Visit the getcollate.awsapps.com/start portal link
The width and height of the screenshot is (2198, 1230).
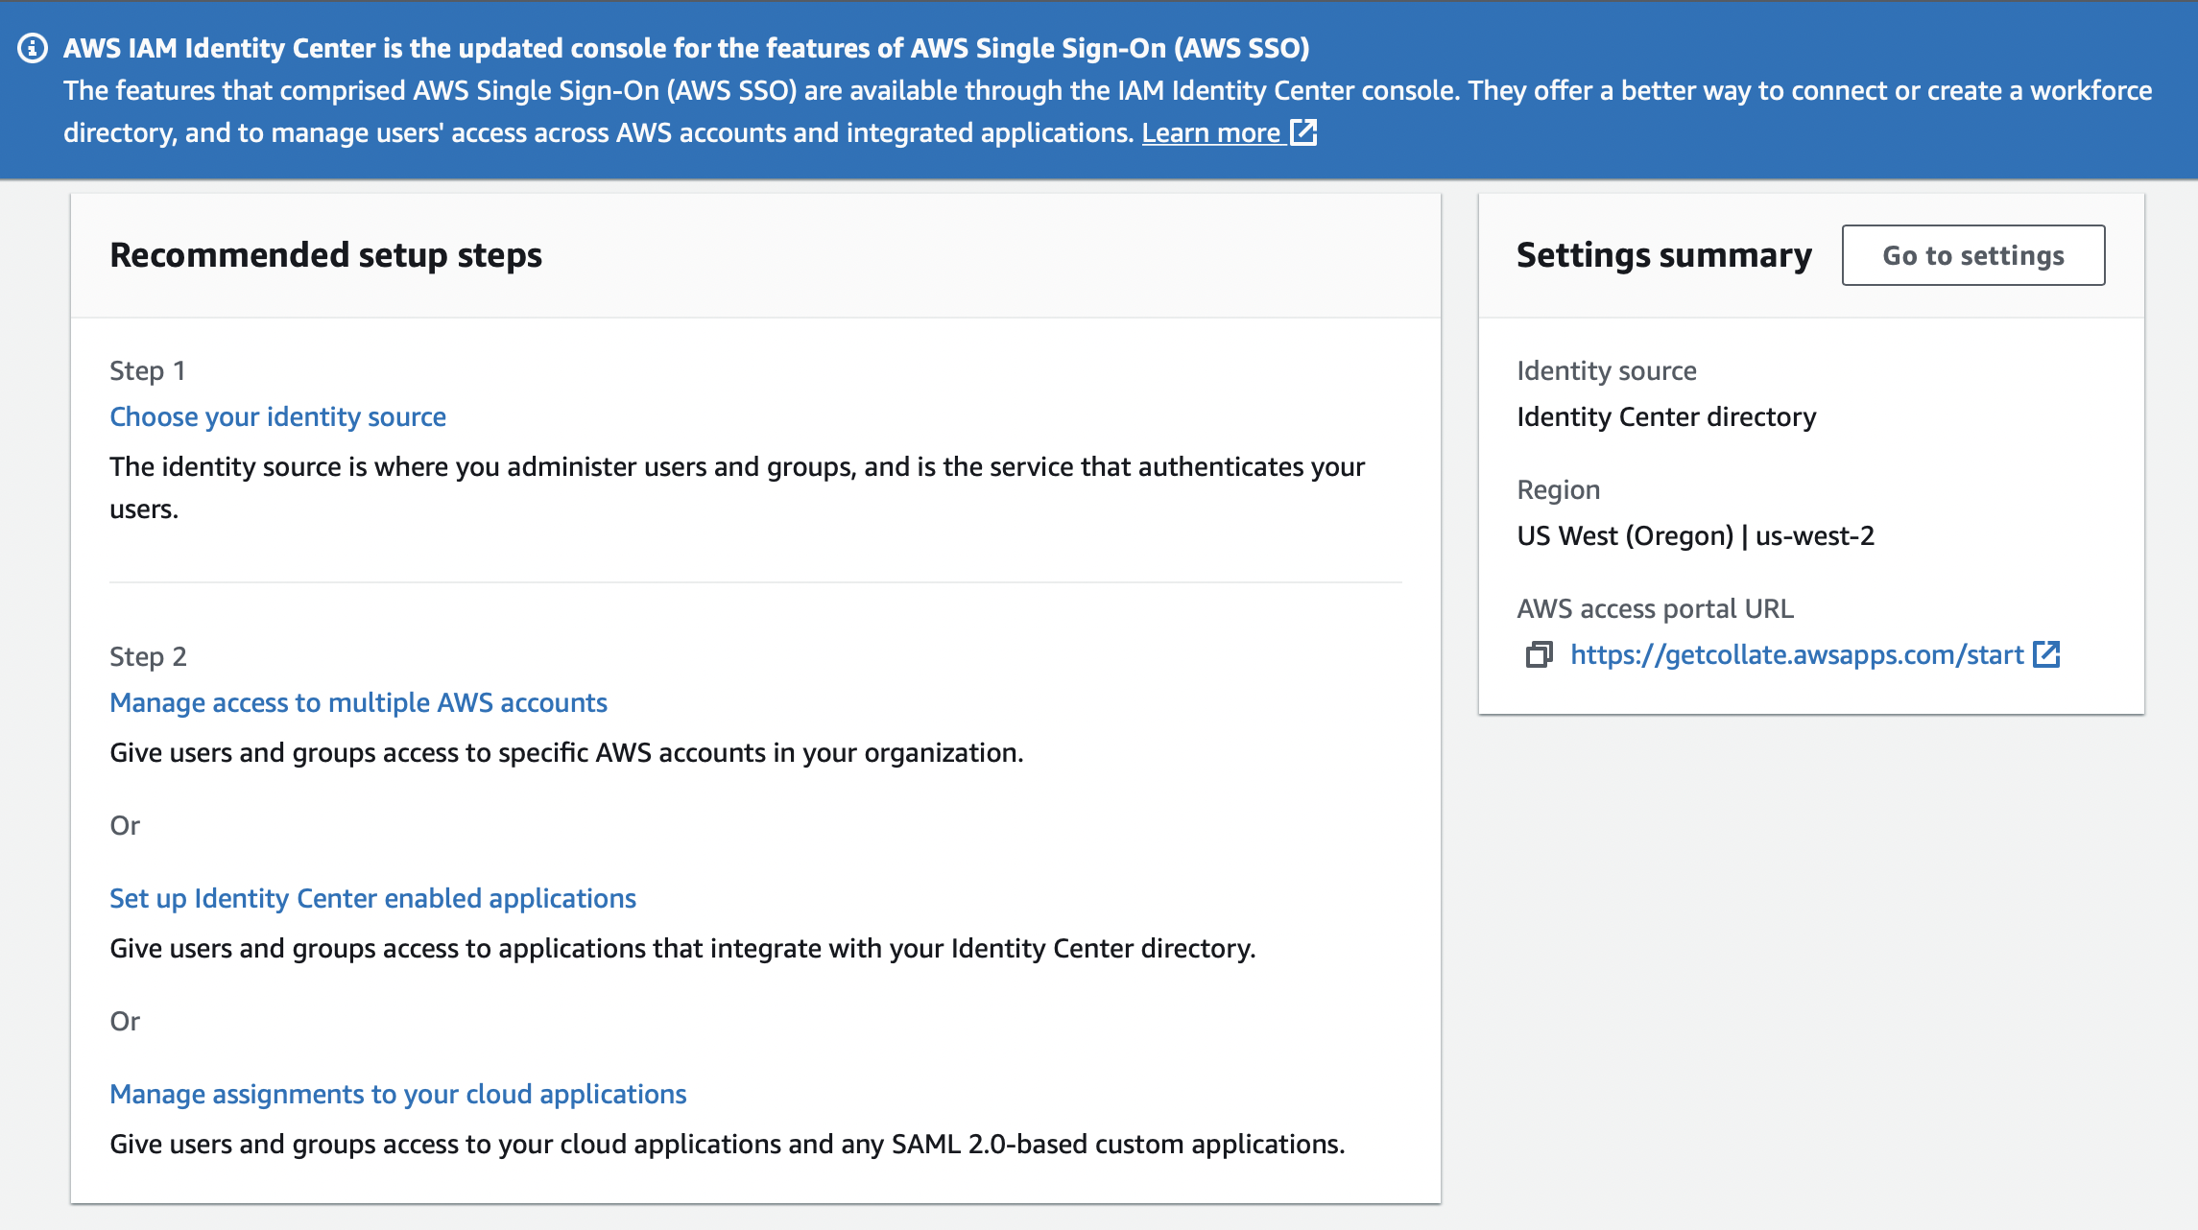coord(1796,654)
